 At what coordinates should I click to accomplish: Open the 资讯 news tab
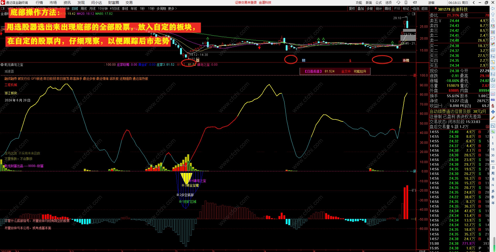[x=67, y=3]
